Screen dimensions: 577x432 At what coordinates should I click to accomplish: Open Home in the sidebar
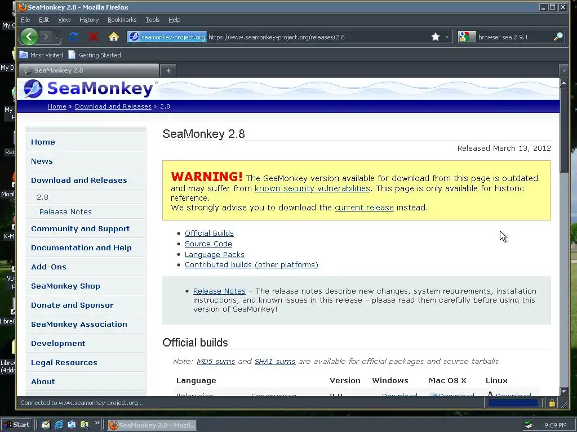coord(43,142)
